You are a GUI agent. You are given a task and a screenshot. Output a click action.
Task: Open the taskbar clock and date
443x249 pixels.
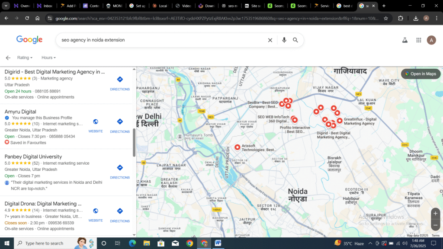pyautogui.click(x=418, y=243)
